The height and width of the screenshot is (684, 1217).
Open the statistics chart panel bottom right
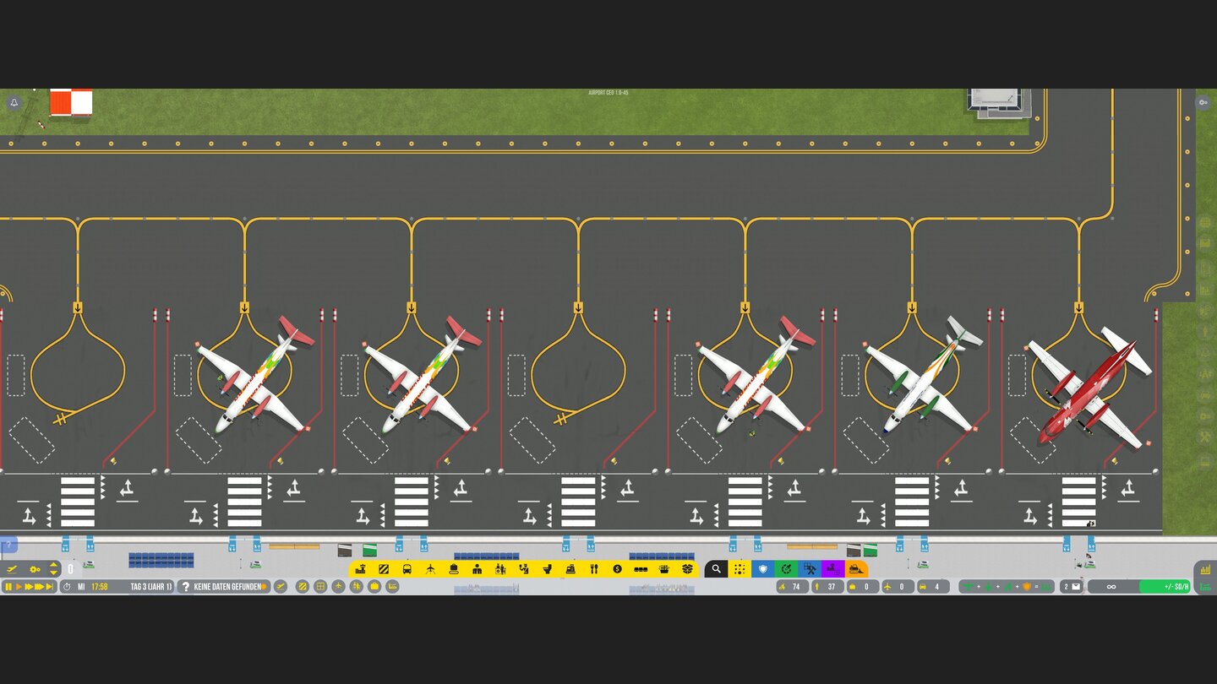click(1205, 570)
